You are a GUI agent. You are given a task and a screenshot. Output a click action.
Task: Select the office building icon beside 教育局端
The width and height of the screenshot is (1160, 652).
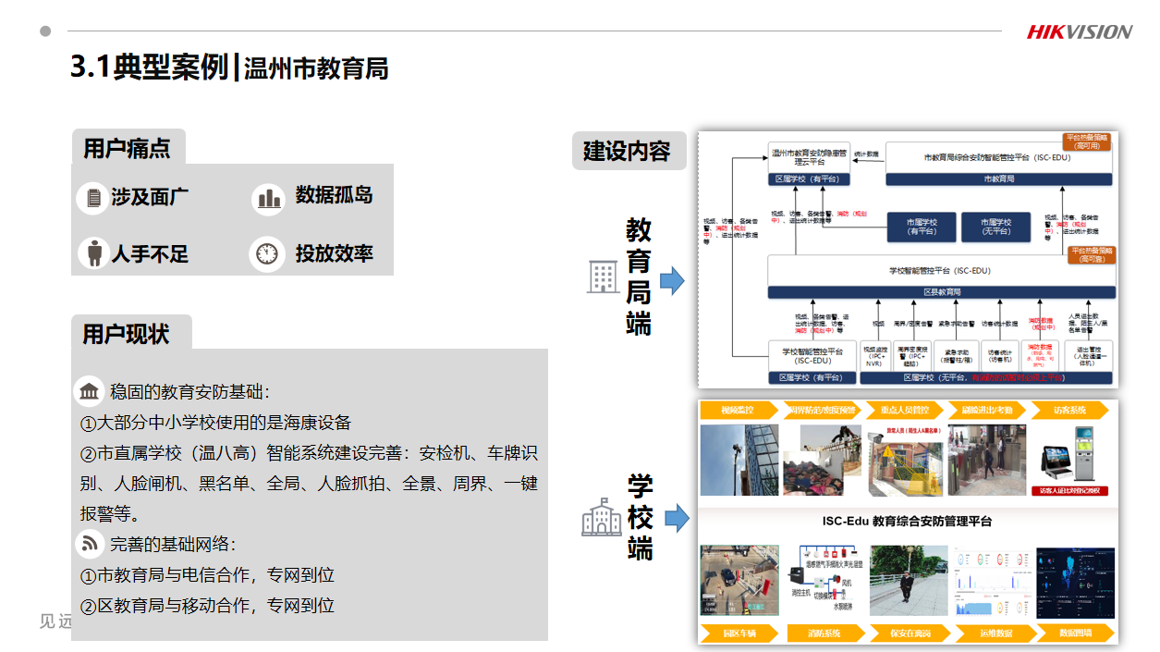click(603, 277)
